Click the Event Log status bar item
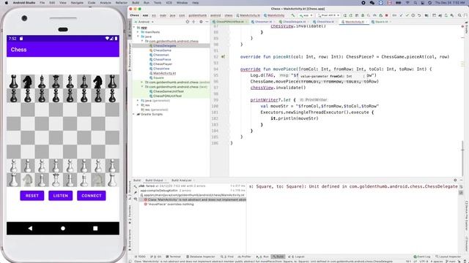This screenshot has width=469, height=263. 422,256
